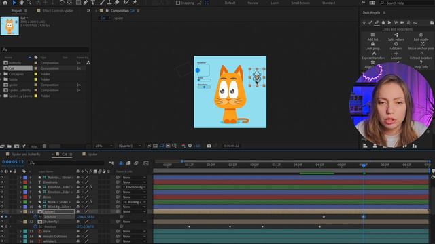This screenshot has width=435, height=244.
Task: Toggle the shy layers switch in timeline
Action: [x=121, y=163]
